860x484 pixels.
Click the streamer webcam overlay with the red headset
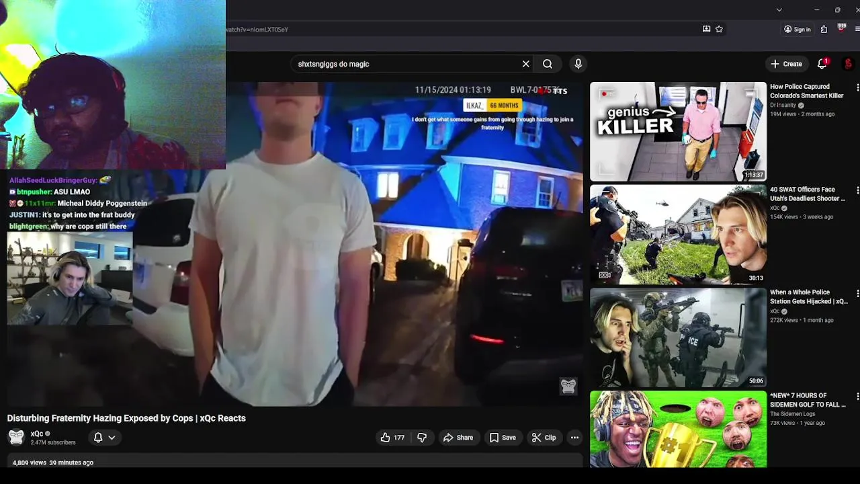(x=113, y=85)
